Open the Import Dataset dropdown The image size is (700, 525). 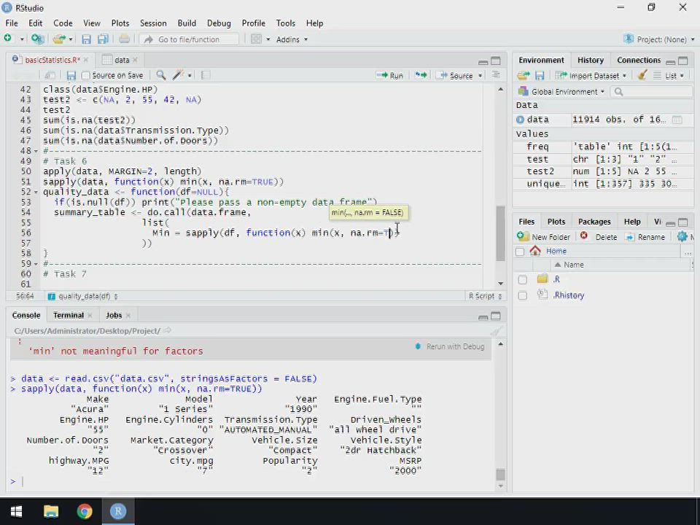pyautogui.click(x=591, y=75)
